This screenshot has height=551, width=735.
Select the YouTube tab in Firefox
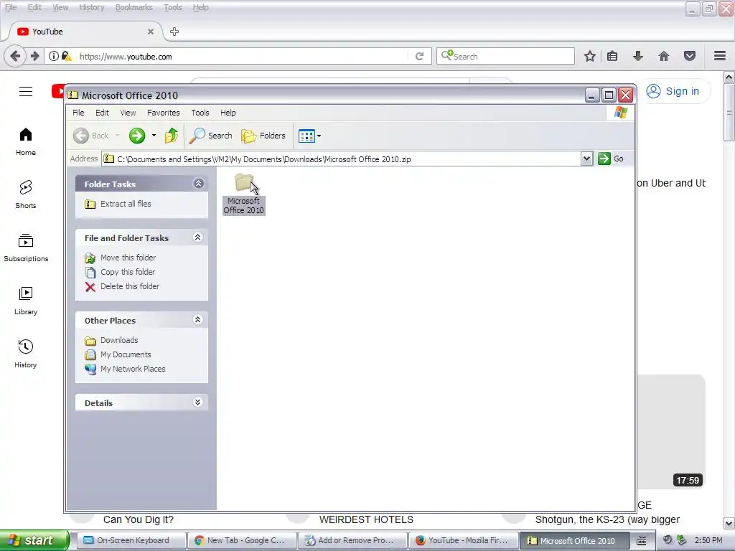pos(85,32)
